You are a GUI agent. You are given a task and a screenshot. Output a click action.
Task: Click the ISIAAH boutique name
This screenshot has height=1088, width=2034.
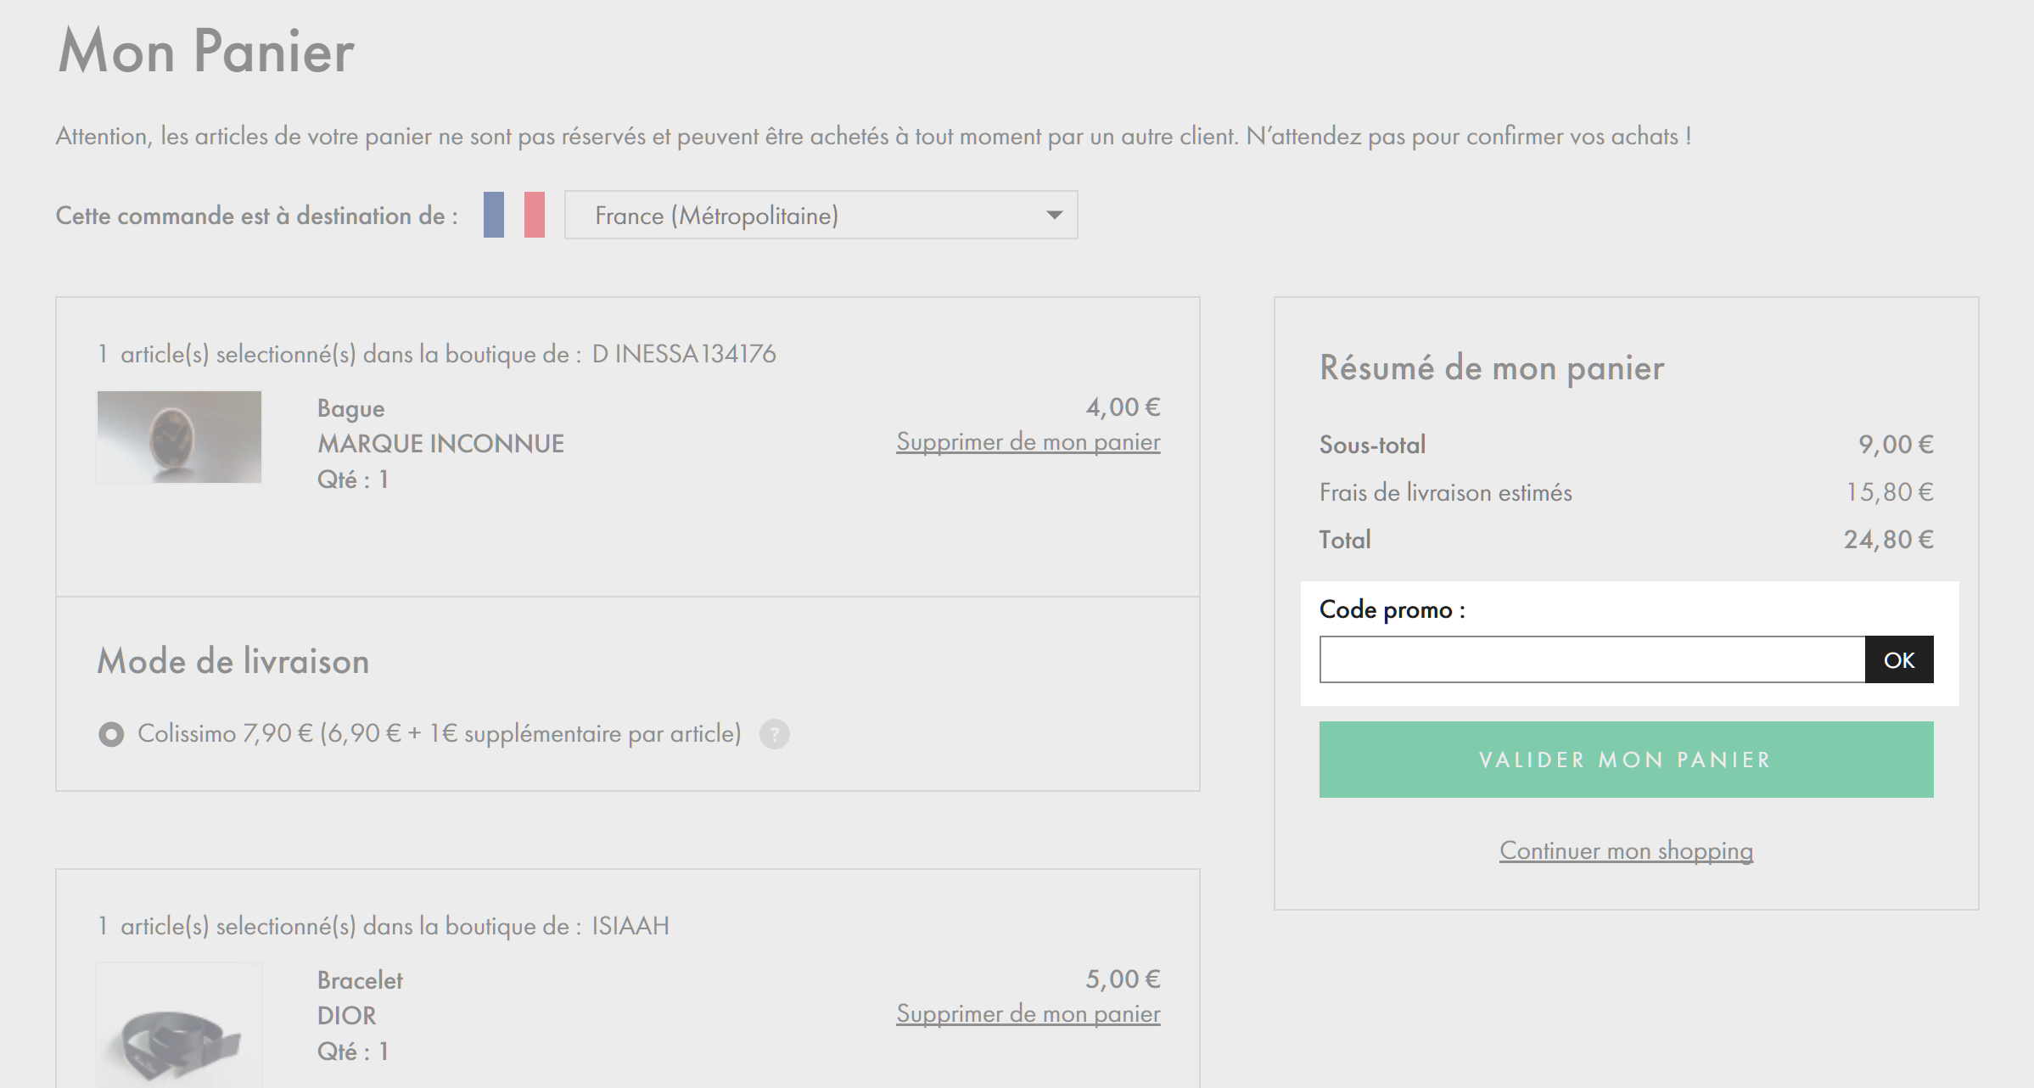(630, 926)
